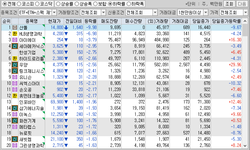
Task: Click the down-triangle icon in 뉴로핏 row
Action: point(66,133)
